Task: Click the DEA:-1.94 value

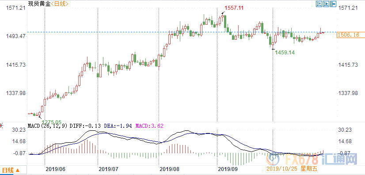Action: point(118,126)
